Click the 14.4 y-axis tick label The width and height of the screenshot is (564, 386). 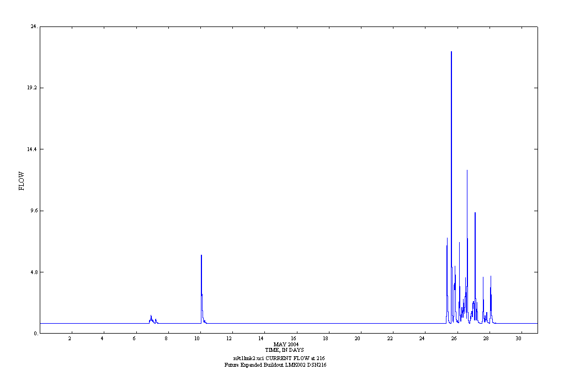[32, 149]
